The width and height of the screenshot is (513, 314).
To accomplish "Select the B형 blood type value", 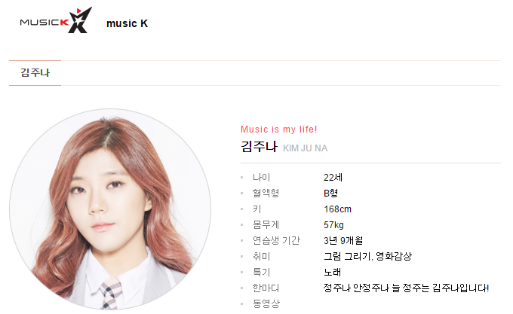I will pos(330,193).
